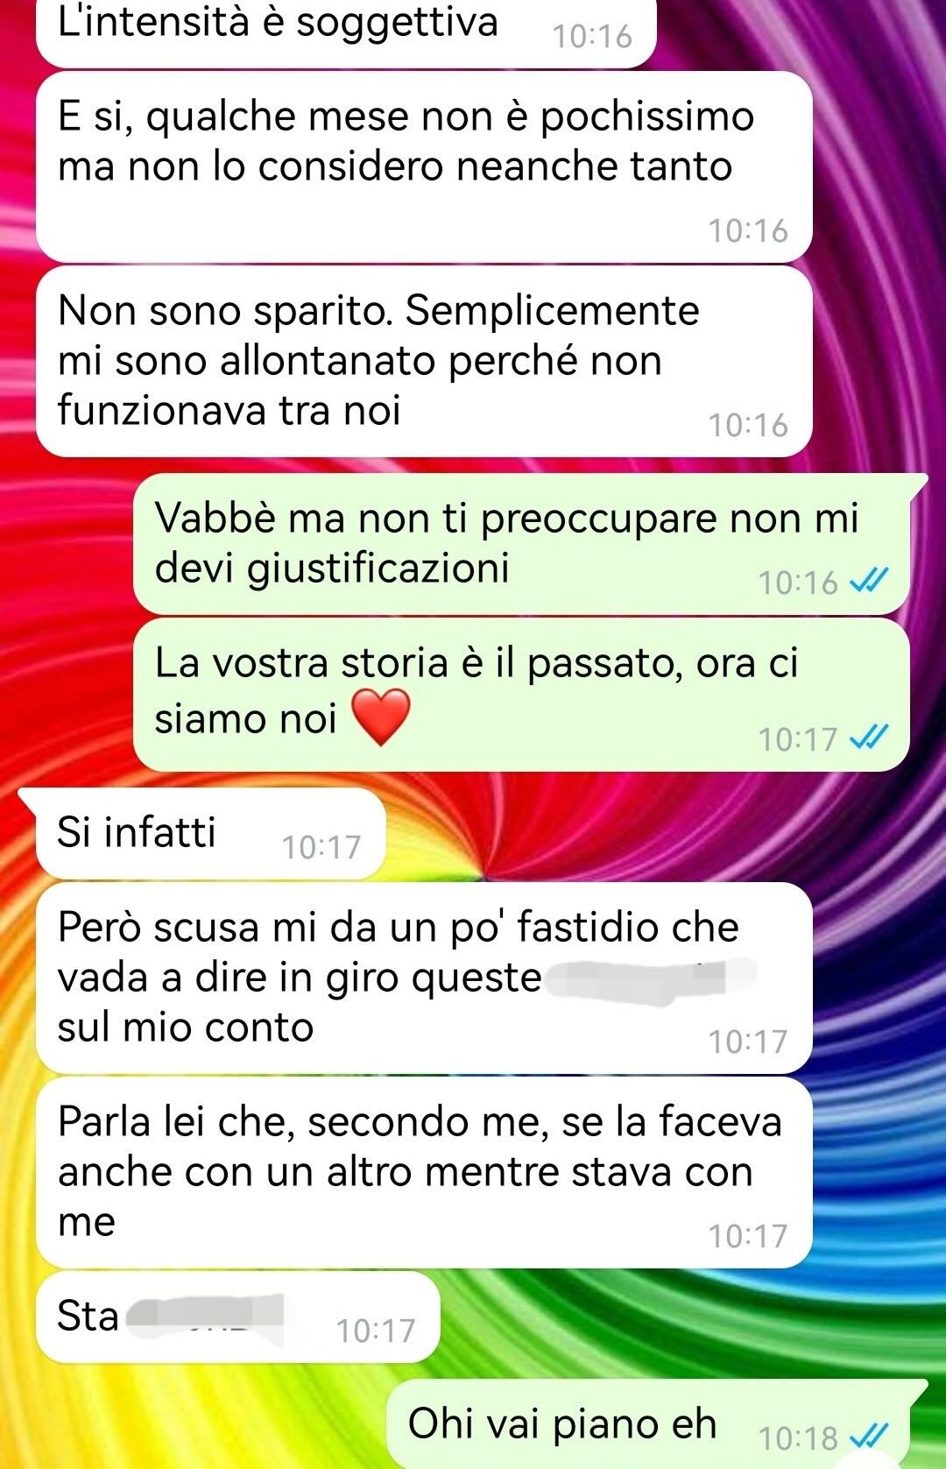Tap blue read checkmarks on 'Ohi vai piano eh'

pos(871,1437)
